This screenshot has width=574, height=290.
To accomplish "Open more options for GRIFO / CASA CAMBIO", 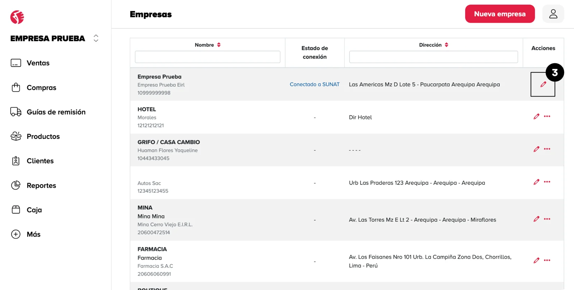I will pyautogui.click(x=547, y=149).
